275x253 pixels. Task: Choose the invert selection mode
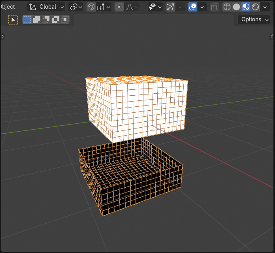pyautogui.click(x=55, y=19)
